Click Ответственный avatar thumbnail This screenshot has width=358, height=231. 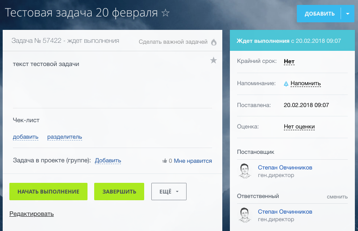point(245,215)
